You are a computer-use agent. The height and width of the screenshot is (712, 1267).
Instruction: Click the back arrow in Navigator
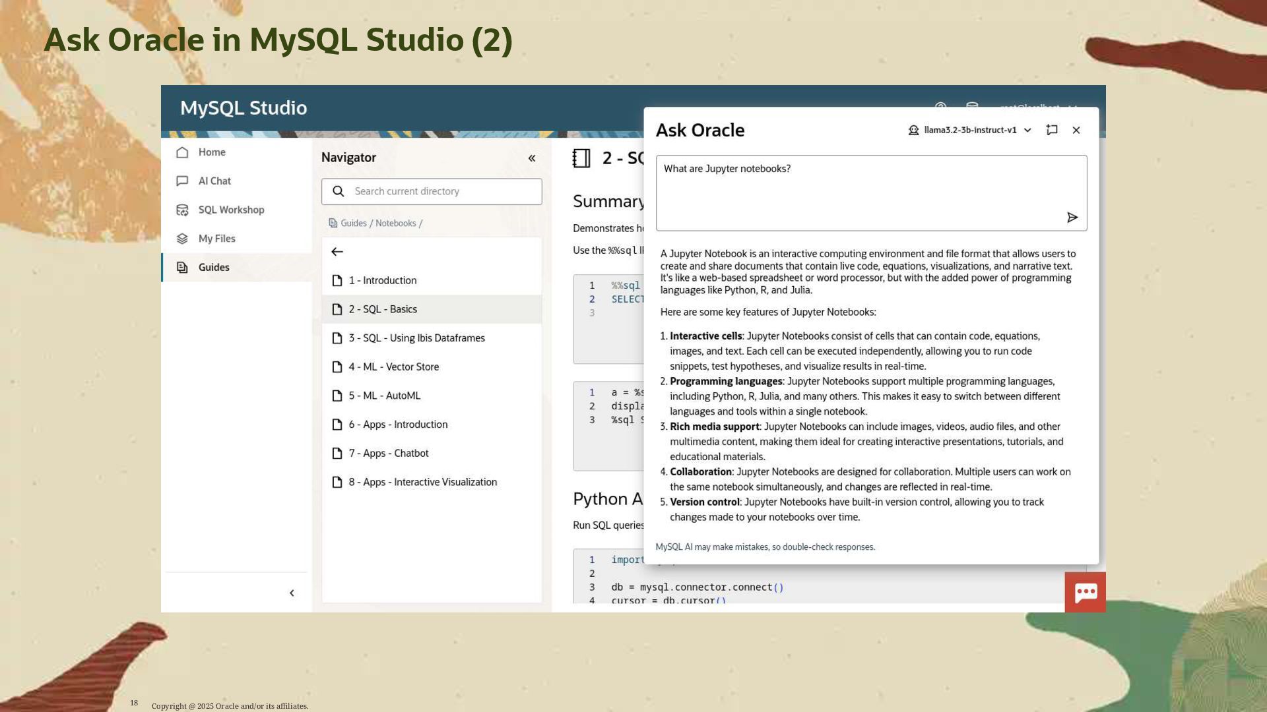pyautogui.click(x=337, y=252)
